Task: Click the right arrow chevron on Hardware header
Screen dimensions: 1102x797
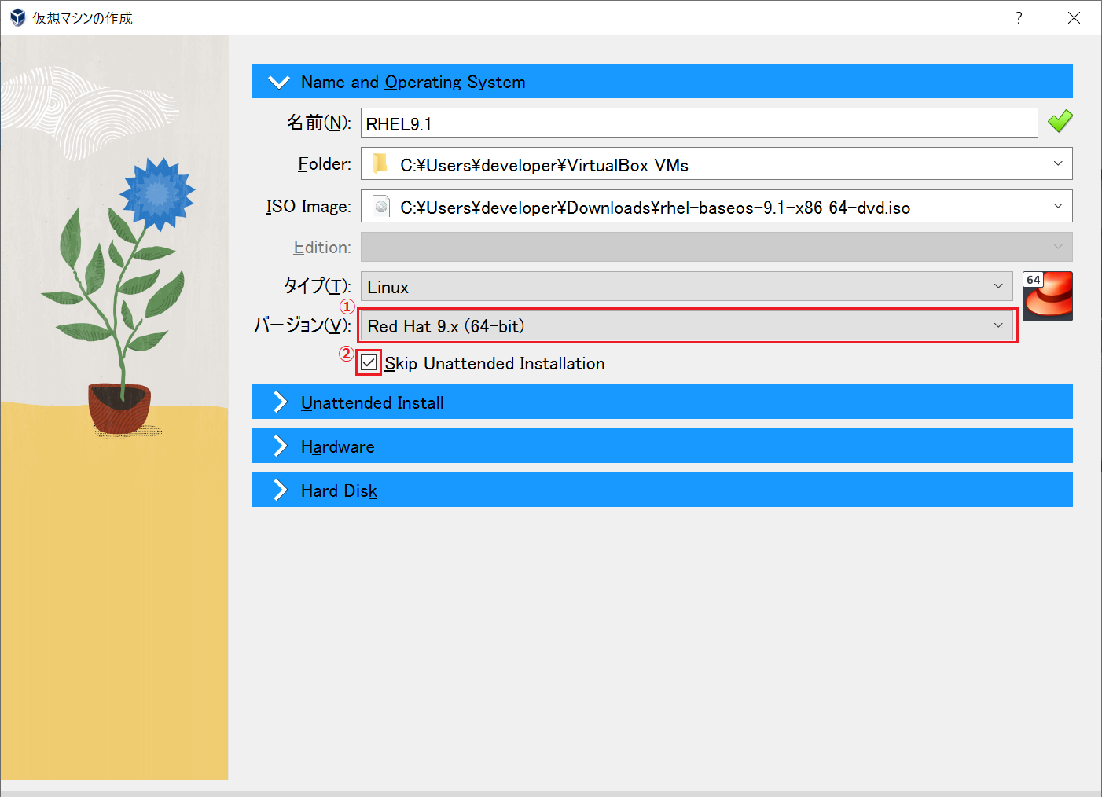Action: click(x=279, y=446)
